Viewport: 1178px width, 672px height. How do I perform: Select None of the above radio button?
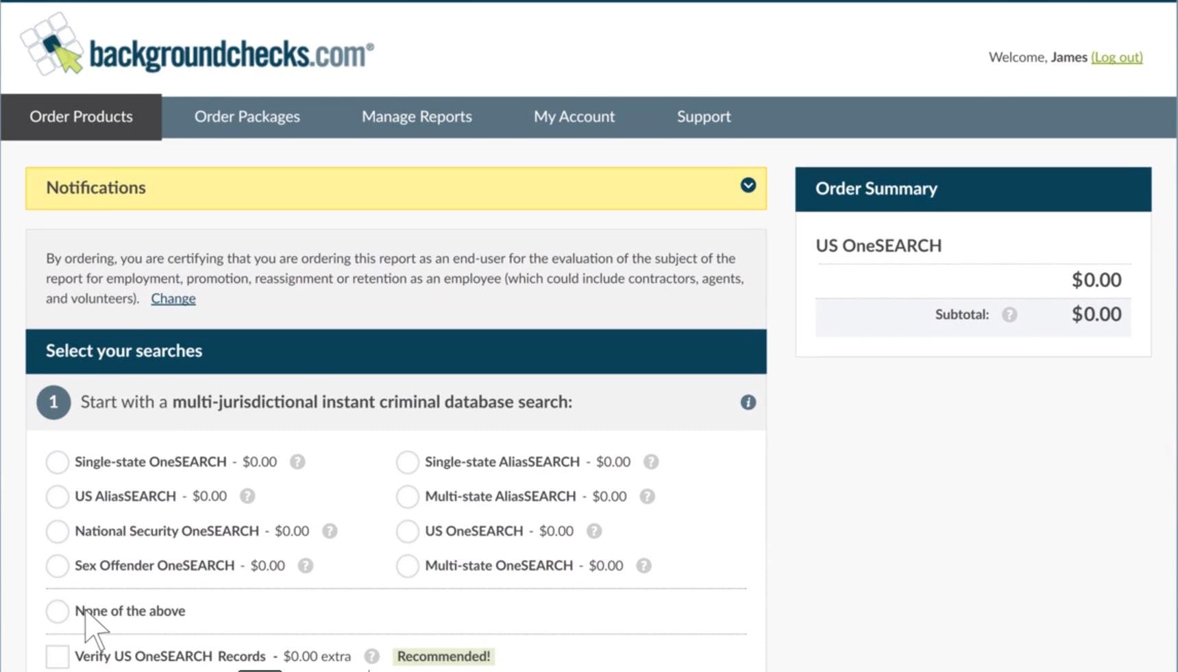tap(58, 611)
